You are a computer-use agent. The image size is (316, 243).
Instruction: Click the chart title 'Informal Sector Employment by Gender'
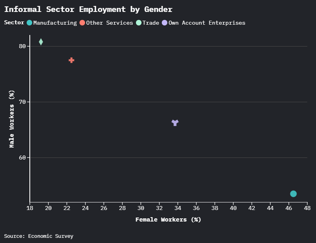[88, 10]
